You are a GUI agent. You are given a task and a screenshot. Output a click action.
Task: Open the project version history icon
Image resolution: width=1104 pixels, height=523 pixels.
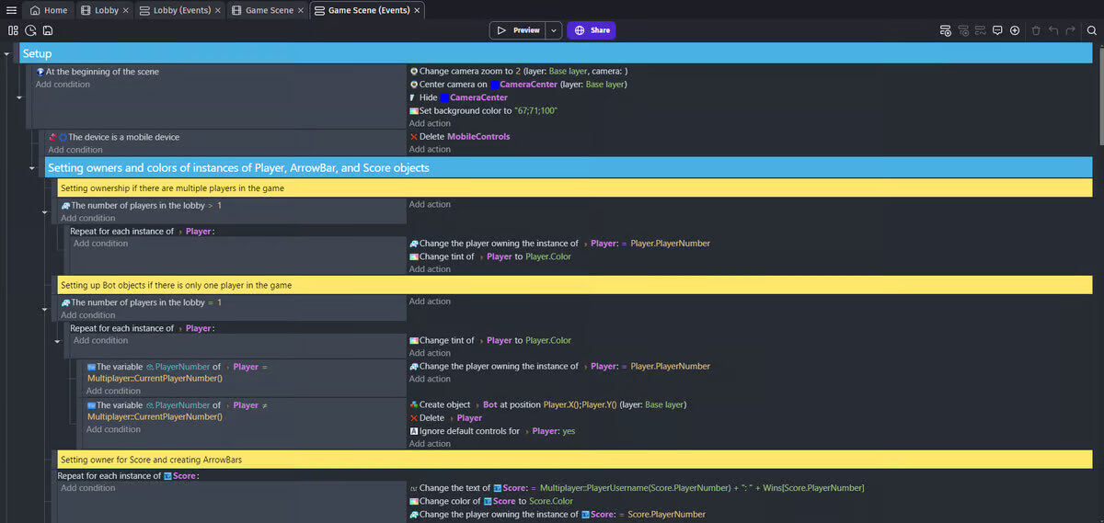(x=30, y=30)
